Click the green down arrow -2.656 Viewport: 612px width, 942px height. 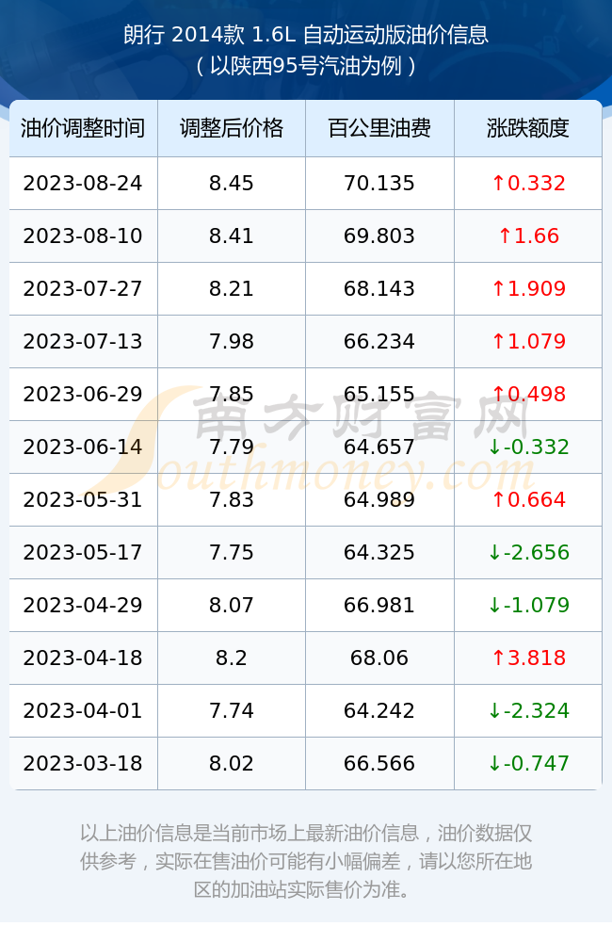(x=494, y=553)
